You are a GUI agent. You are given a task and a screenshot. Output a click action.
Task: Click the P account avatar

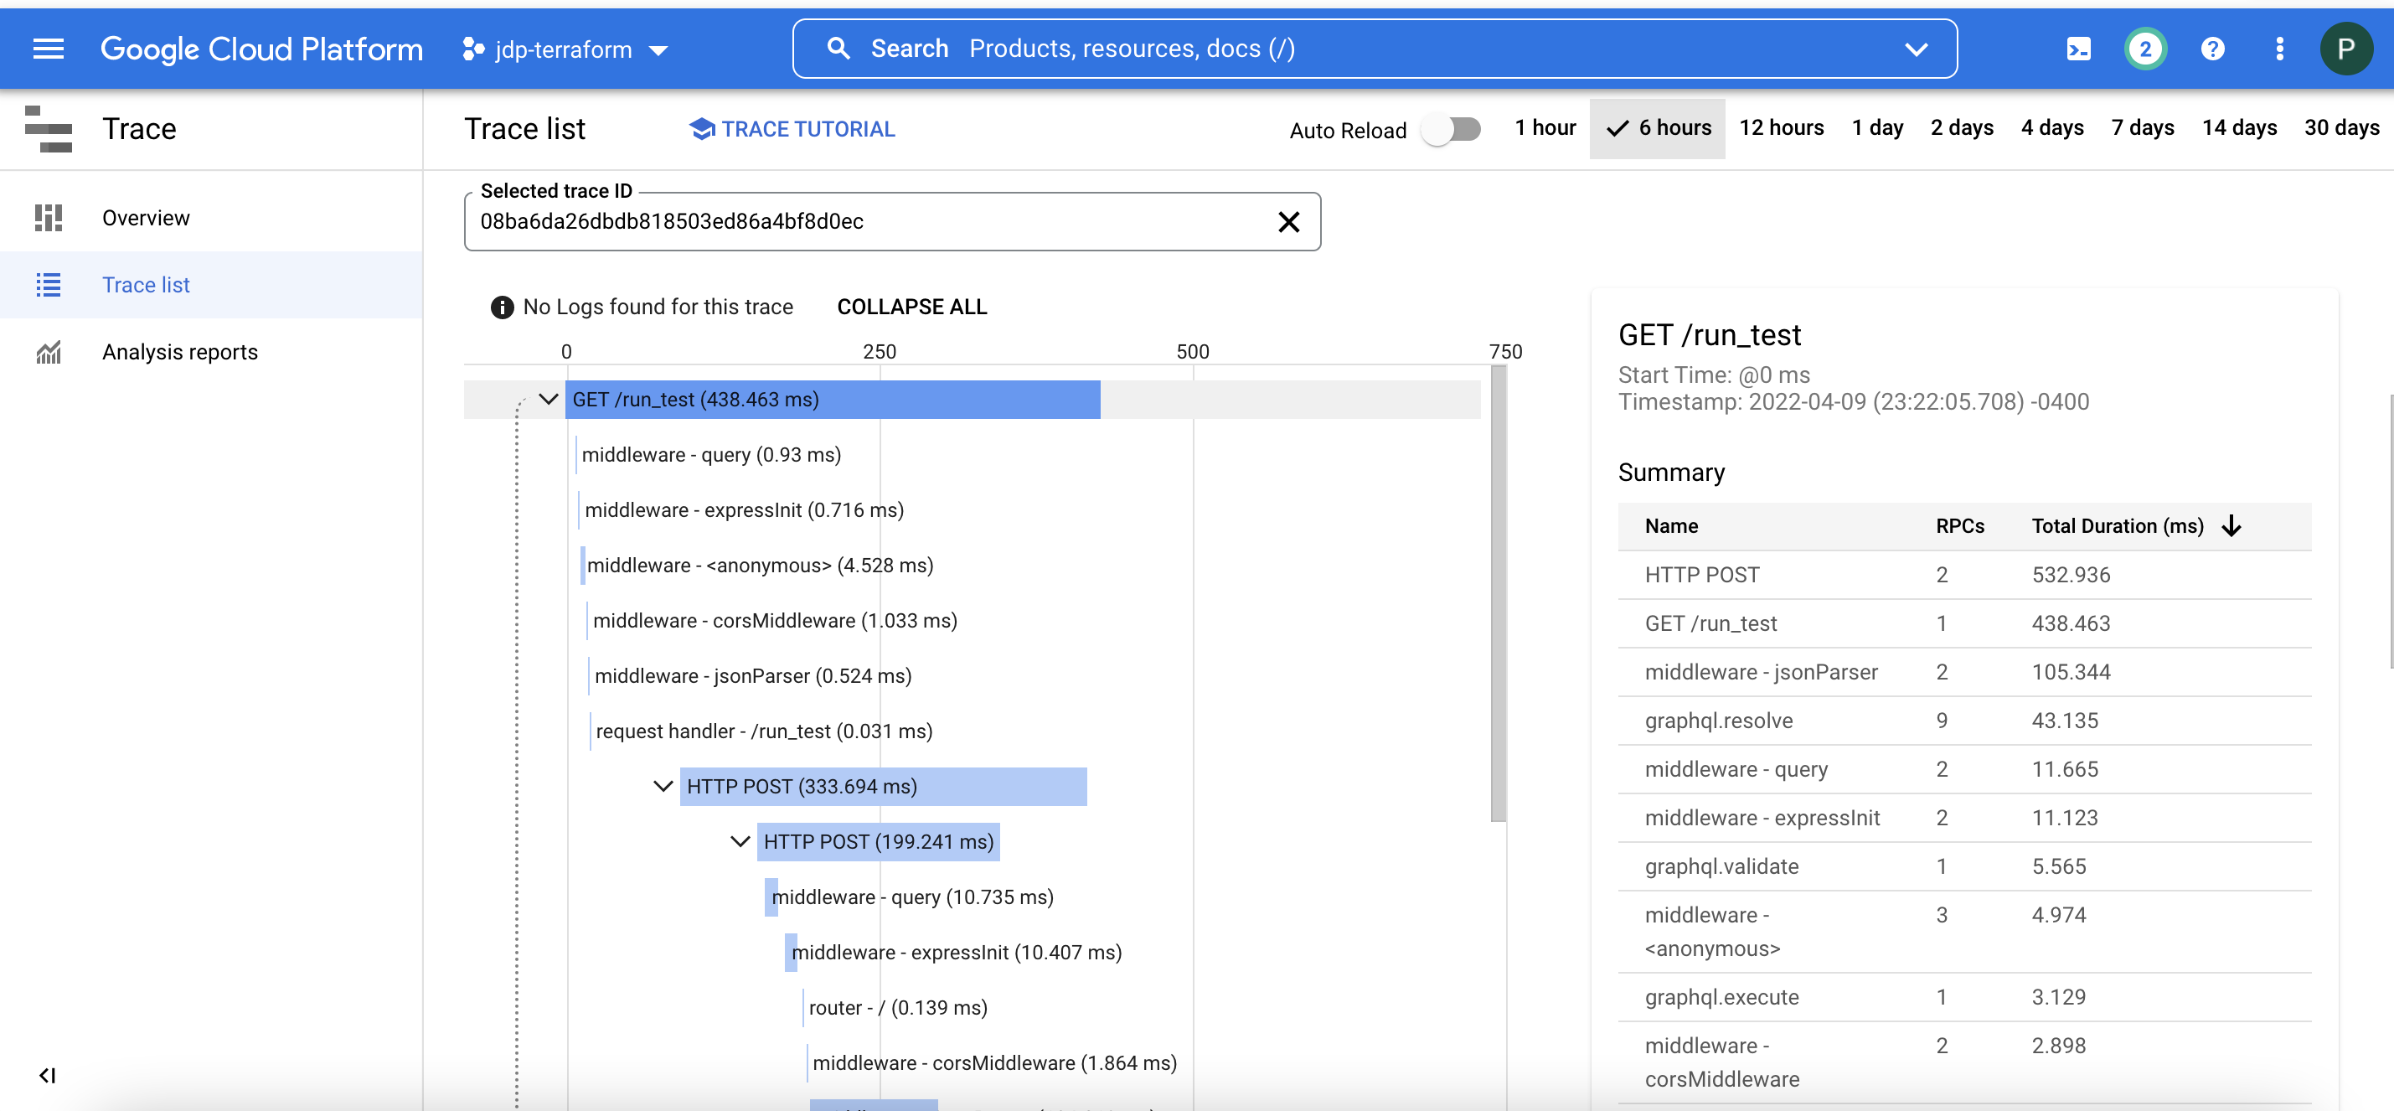click(2345, 49)
